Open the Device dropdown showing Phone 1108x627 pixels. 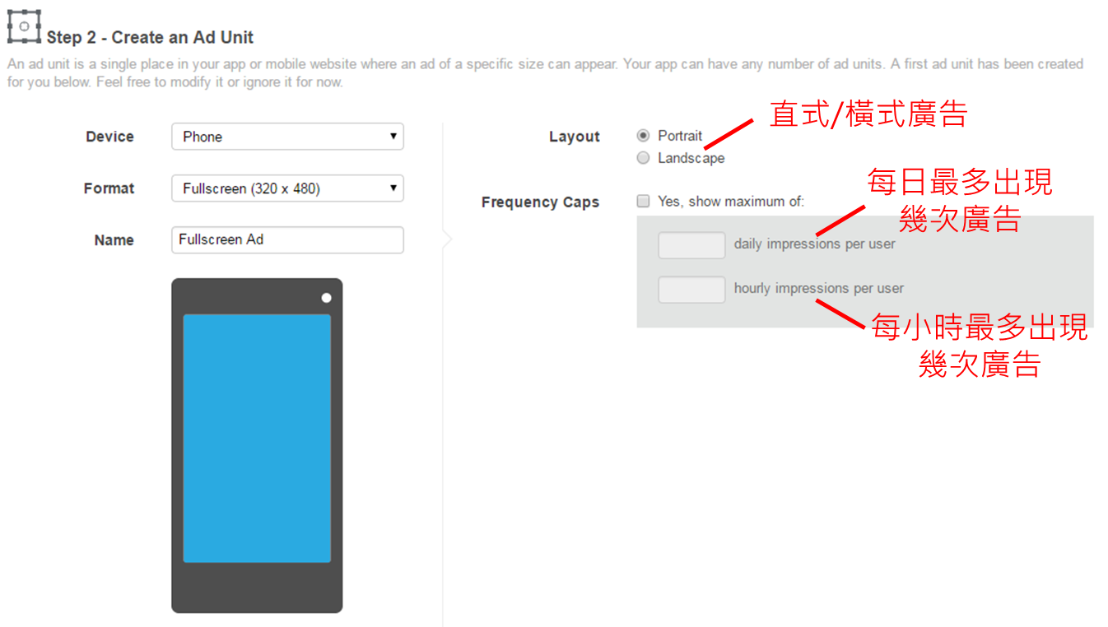tap(287, 137)
